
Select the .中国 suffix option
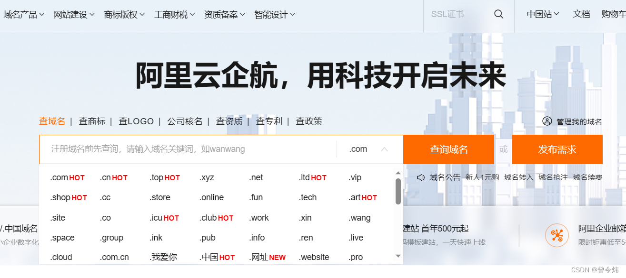click(x=217, y=257)
